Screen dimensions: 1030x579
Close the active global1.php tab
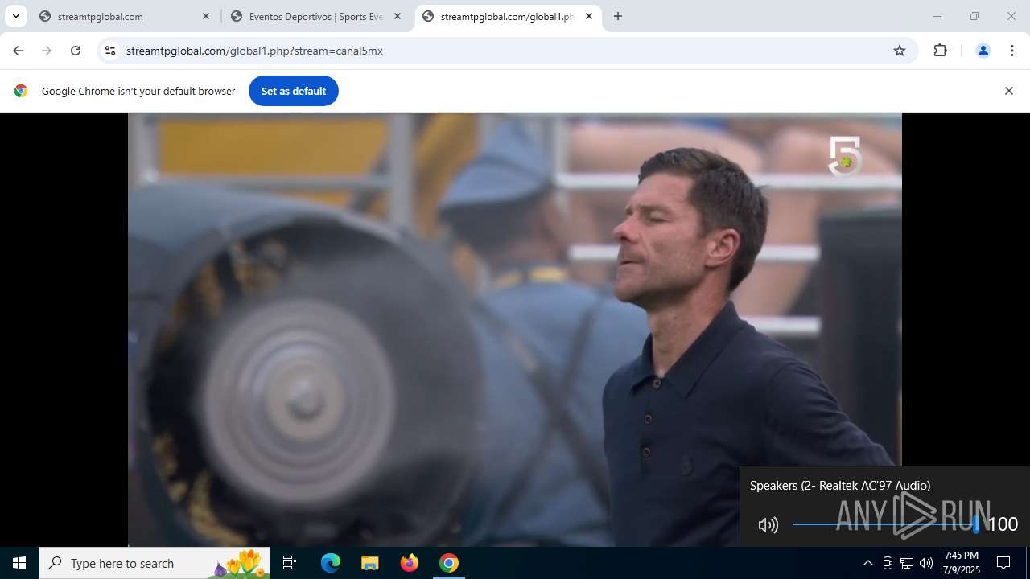(589, 16)
